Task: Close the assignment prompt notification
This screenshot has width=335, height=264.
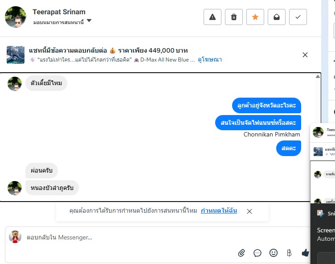Action: pyautogui.click(x=249, y=211)
